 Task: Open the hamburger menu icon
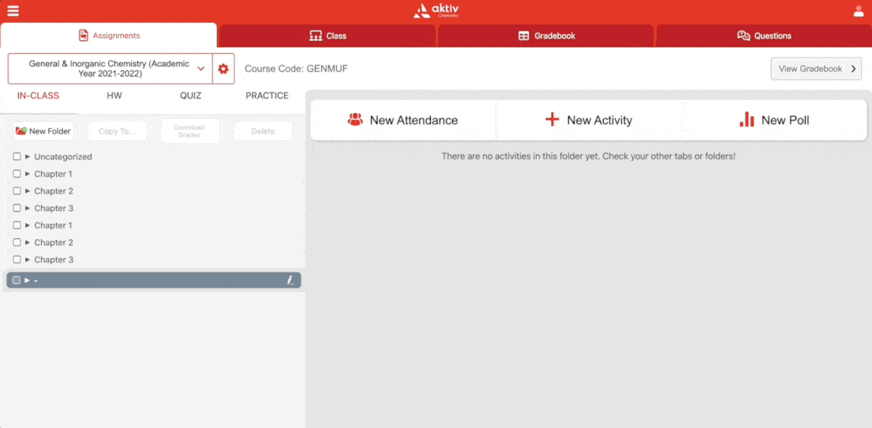coord(13,11)
